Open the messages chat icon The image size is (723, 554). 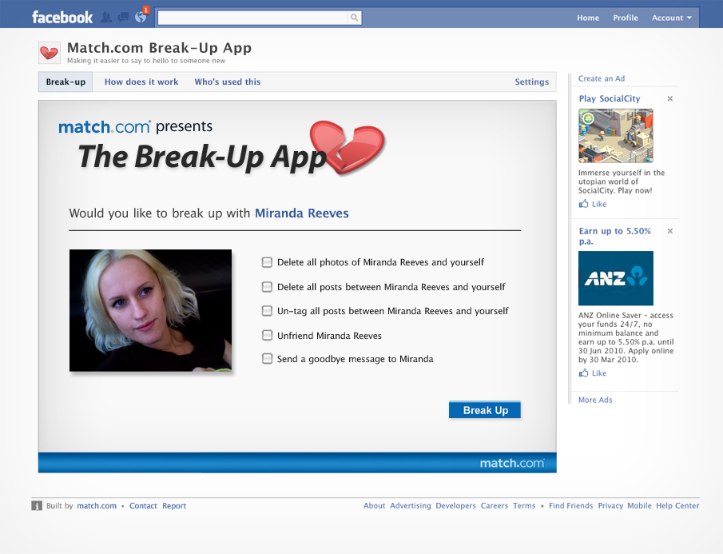122,17
